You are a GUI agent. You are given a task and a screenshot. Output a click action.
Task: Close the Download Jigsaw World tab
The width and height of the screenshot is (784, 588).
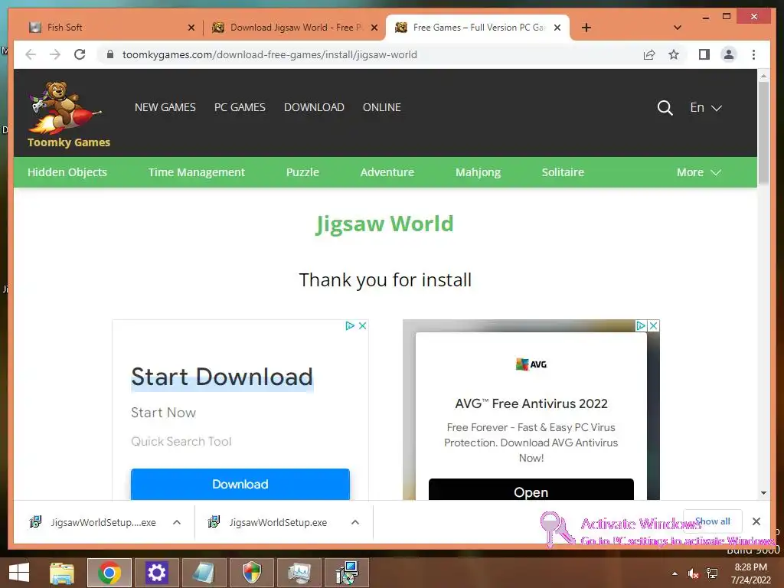click(374, 28)
